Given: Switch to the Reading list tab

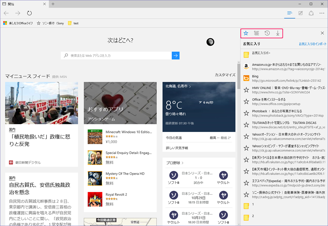Looking at the screenshot, I should (256, 33).
